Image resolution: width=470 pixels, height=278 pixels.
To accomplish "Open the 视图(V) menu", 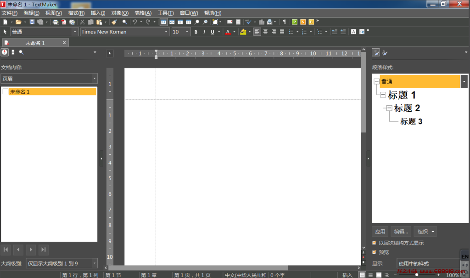I will click(54, 13).
